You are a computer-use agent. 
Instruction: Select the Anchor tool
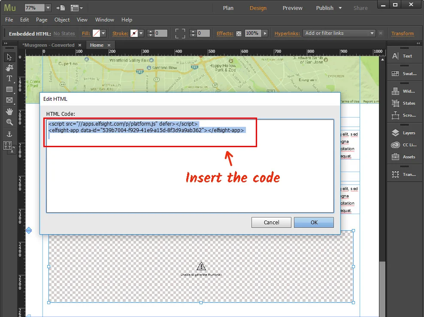(x=9, y=134)
